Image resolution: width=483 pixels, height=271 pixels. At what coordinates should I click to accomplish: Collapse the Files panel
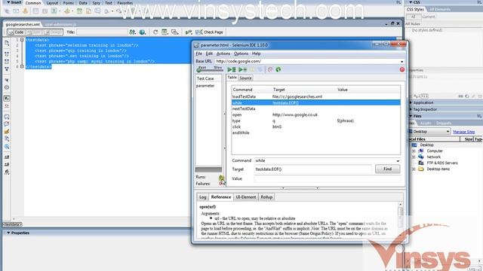pyautogui.click(x=411, y=116)
